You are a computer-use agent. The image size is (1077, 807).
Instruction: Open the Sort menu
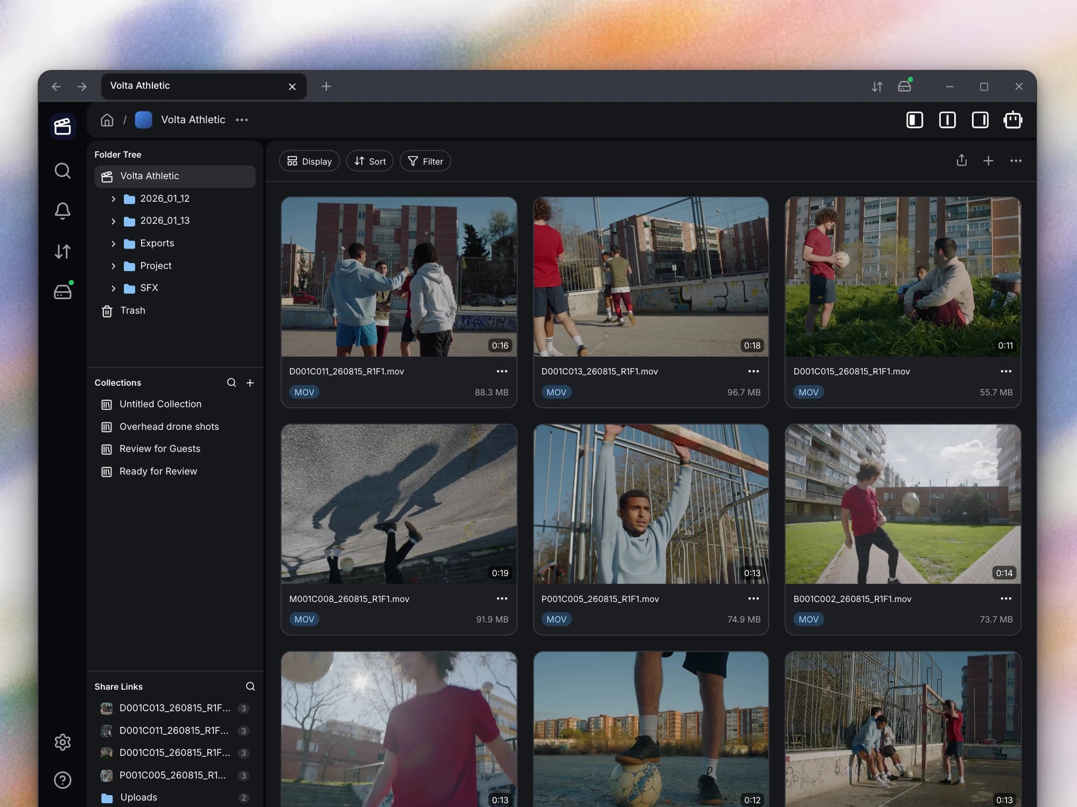370,161
